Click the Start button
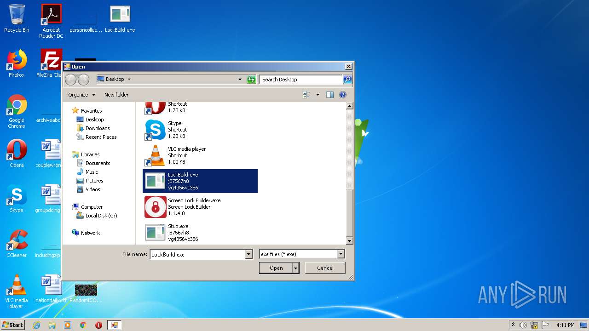589x331 pixels. pos(13,325)
